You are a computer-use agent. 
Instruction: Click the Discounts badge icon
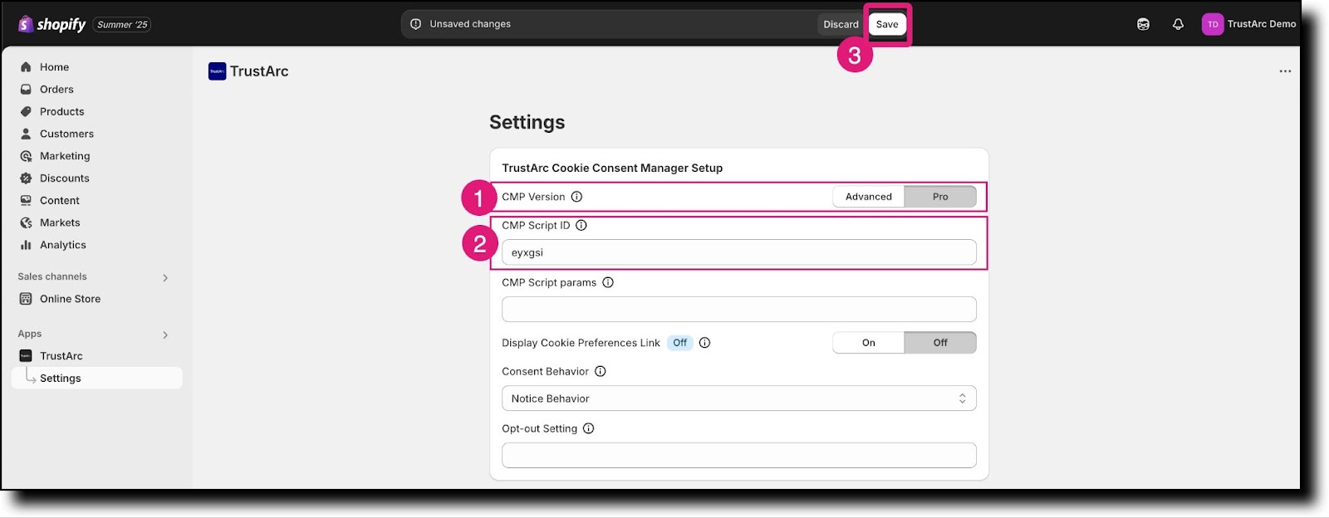(x=26, y=178)
